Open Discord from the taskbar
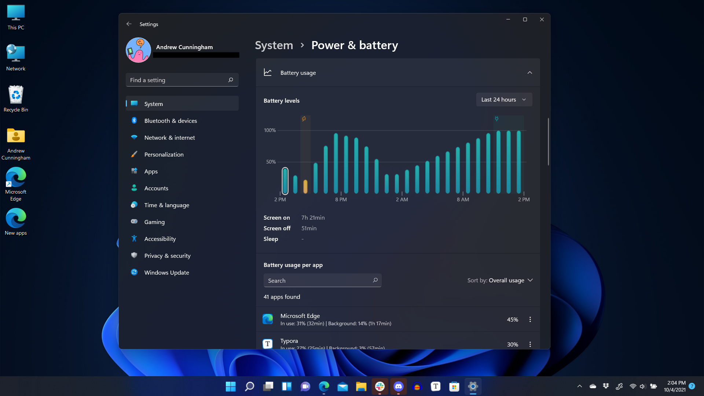704x396 pixels. (399, 386)
